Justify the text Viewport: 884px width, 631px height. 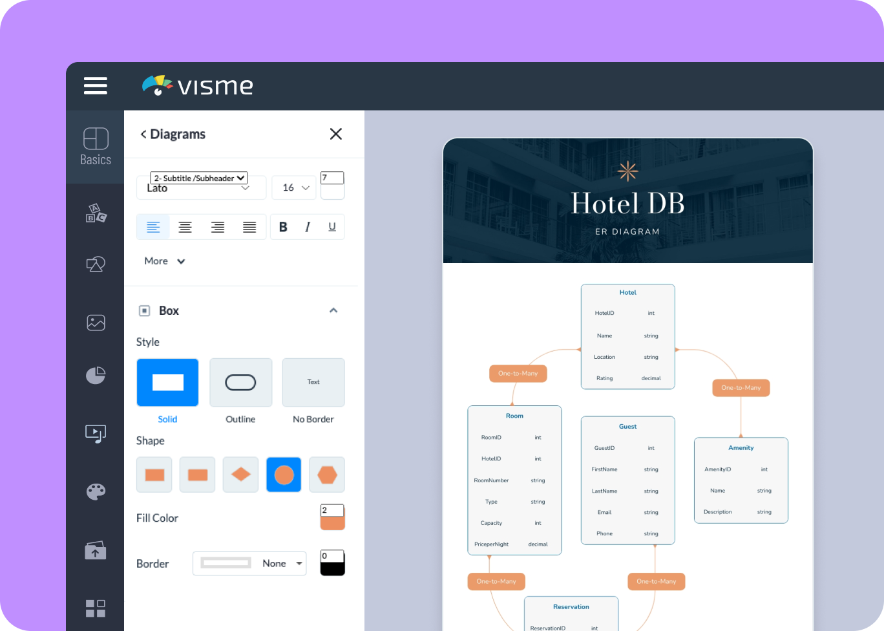click(x=249, y=227)
